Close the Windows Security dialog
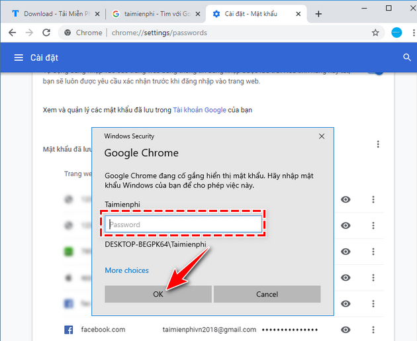417x341 pixels. 322,136
